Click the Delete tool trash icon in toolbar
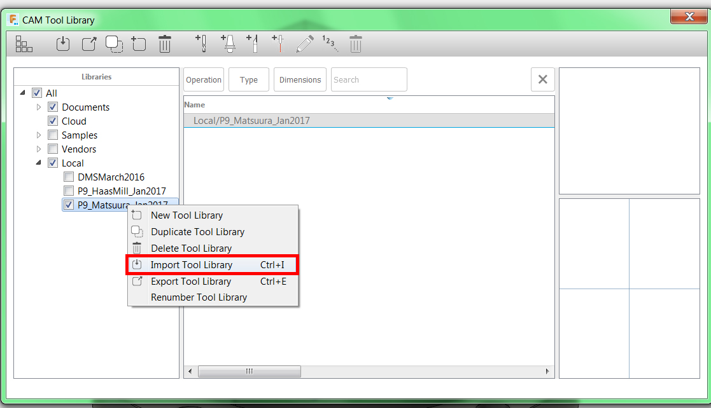Image resolution: width=711 pixels, height=408 pixels. [356, 44]
